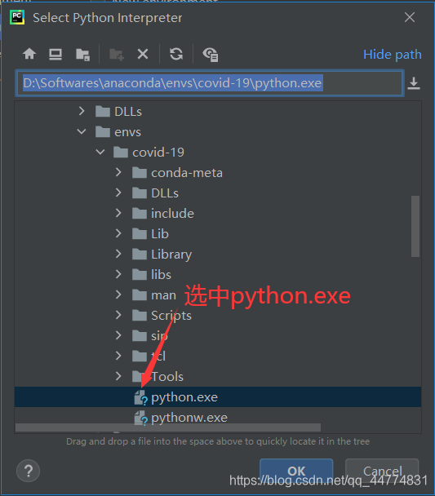The image size is (435, 496).
Task: Click the PyCharm logo icon
Action: click(x=17, y=17)
